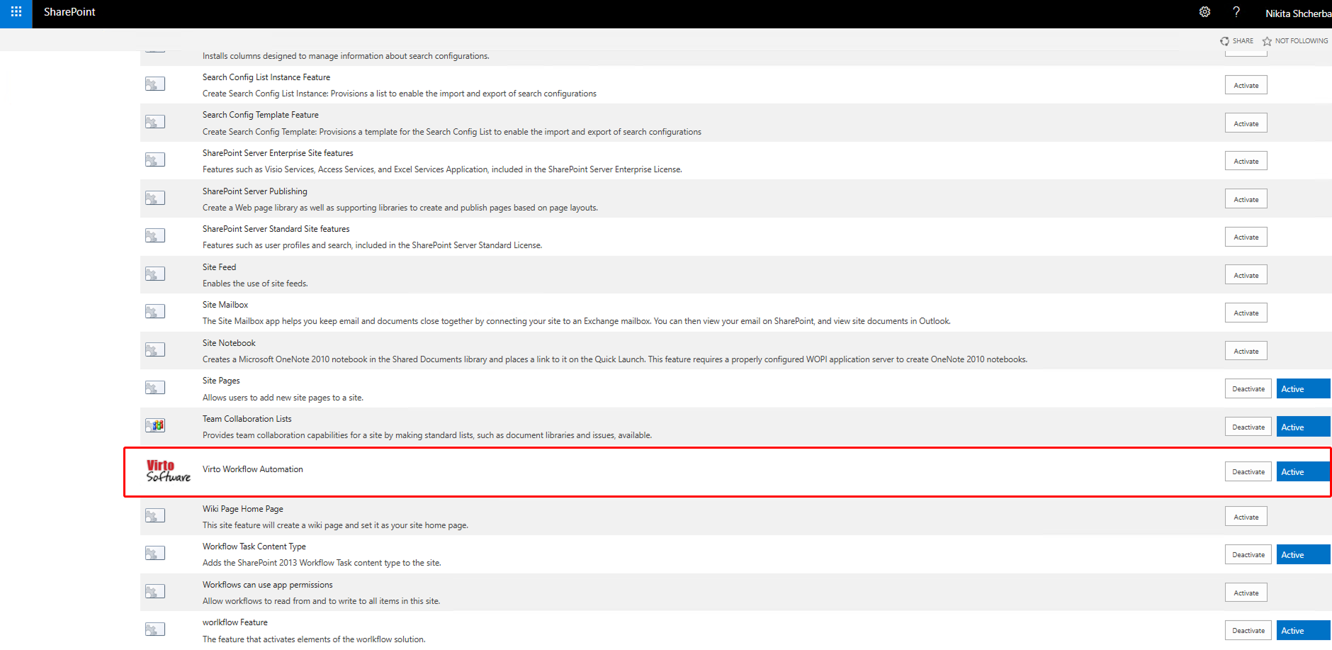Click the Nikita Shcherba account name
This screenshot has width=1332, height=650.
point(1298,13)
